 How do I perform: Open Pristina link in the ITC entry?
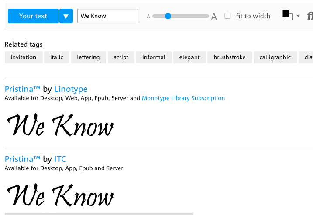coord(22,159)
